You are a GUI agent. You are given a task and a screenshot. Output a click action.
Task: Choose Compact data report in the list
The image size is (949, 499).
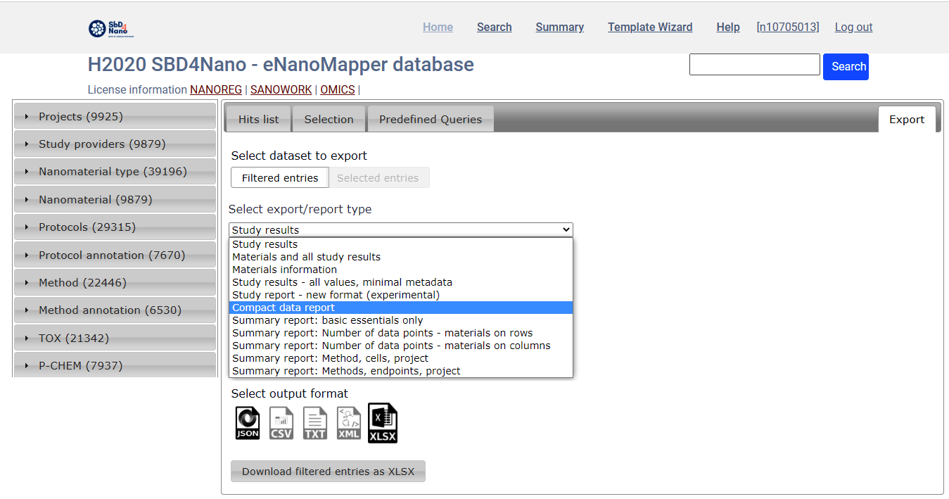[x=284, y=308]
